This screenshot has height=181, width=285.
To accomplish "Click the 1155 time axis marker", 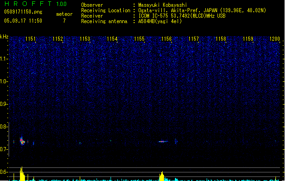I will click(139, 39).
